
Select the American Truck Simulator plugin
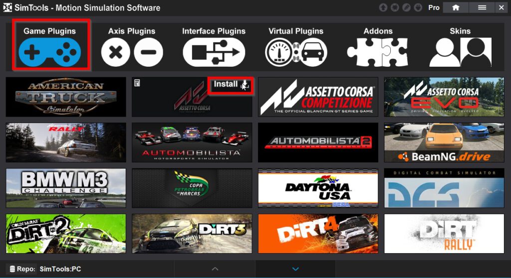tap(66, 97)
